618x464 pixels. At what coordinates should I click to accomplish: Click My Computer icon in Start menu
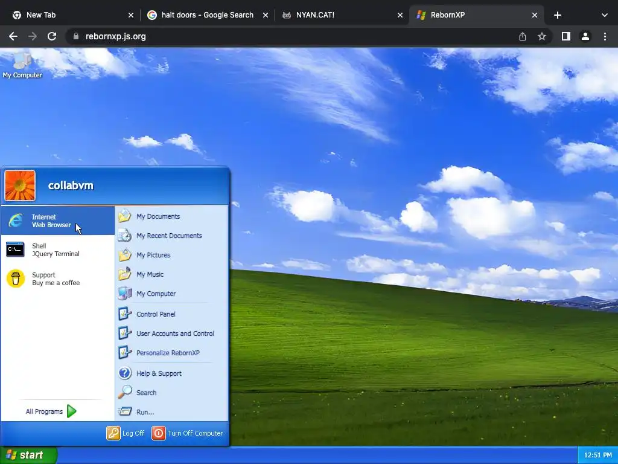coord(125,293)
